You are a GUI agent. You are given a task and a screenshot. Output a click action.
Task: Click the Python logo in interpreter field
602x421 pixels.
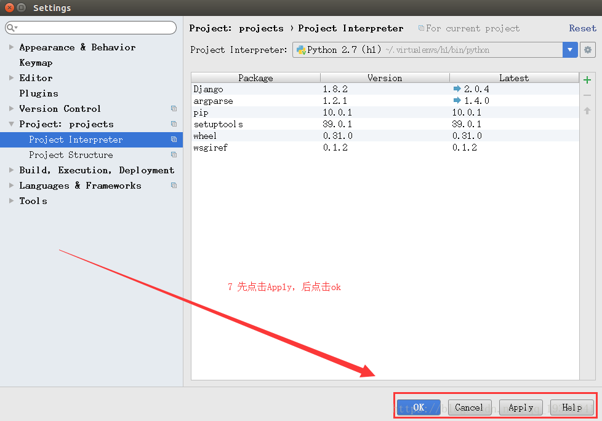pos(301,50)
